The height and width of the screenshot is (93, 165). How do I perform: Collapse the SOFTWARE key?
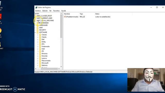[x=35, y=32]
